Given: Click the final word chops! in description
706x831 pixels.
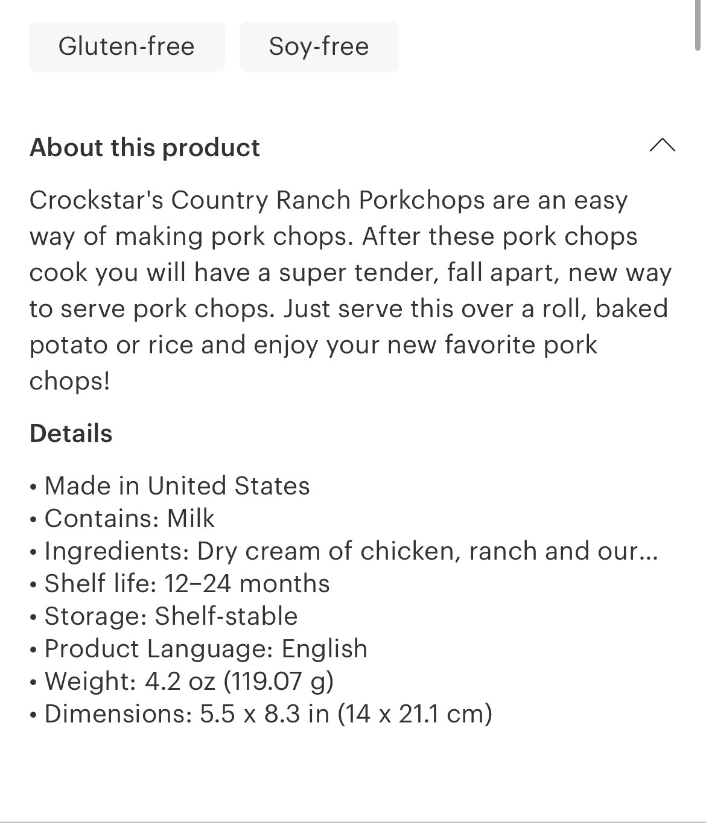Looking at the screenshot, I should (x=70, y=381).
